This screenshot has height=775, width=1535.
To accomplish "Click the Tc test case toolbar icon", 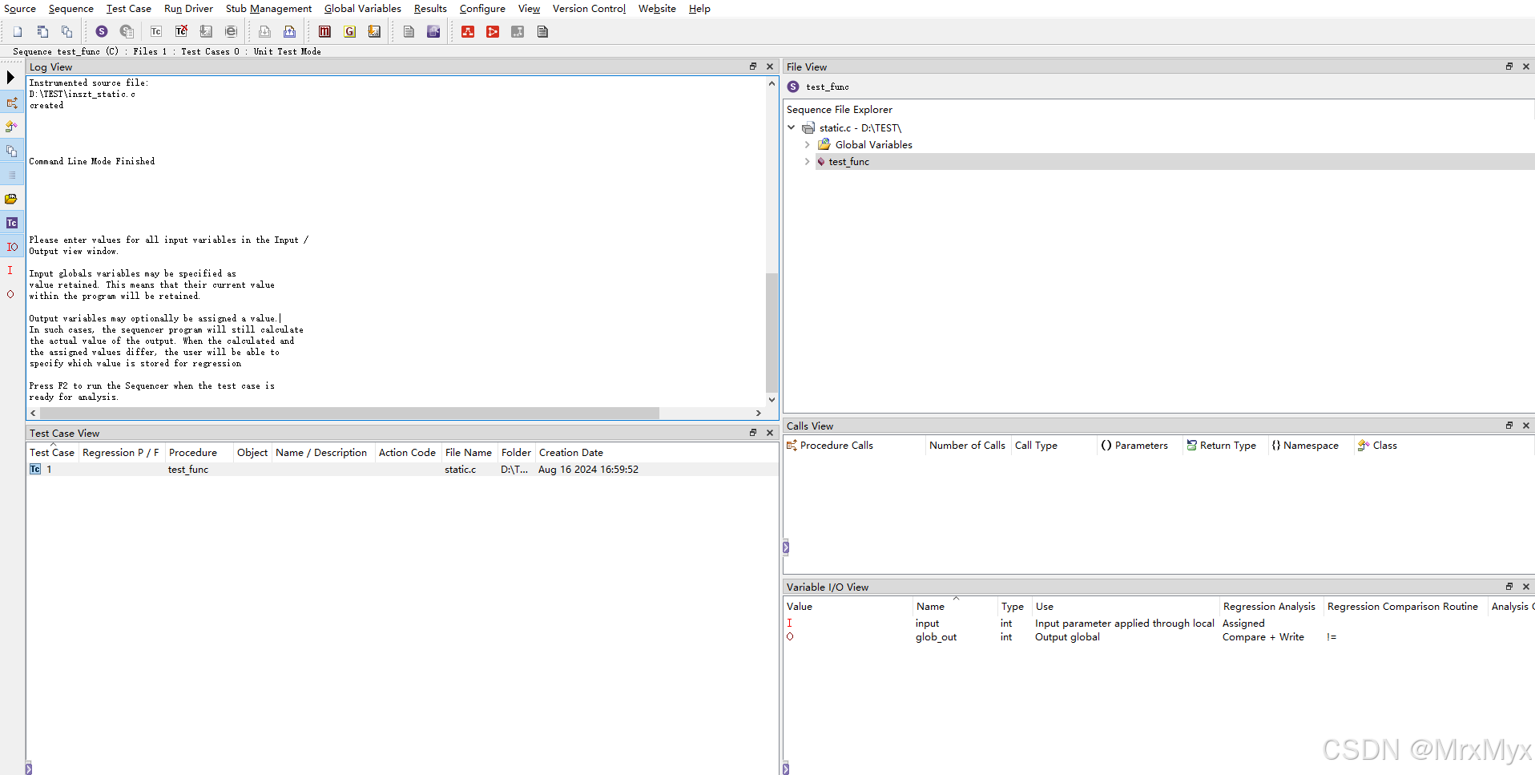I will point(156,31).
